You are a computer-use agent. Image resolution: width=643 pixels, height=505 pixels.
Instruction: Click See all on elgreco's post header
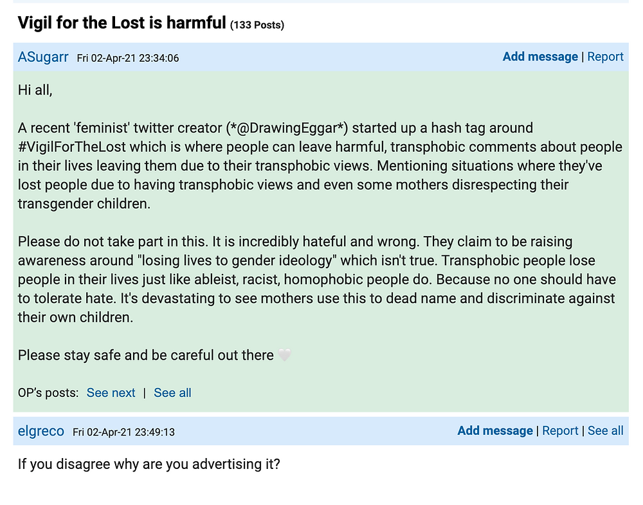pyautogui.click(x=605, y=431)
